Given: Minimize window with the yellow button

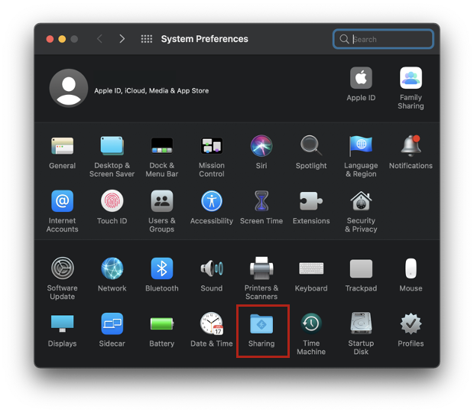Looking at the screenshot, I should 62,39.
